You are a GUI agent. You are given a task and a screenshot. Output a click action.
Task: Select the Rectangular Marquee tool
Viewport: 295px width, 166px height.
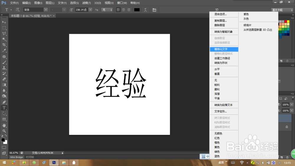(4, 28)
